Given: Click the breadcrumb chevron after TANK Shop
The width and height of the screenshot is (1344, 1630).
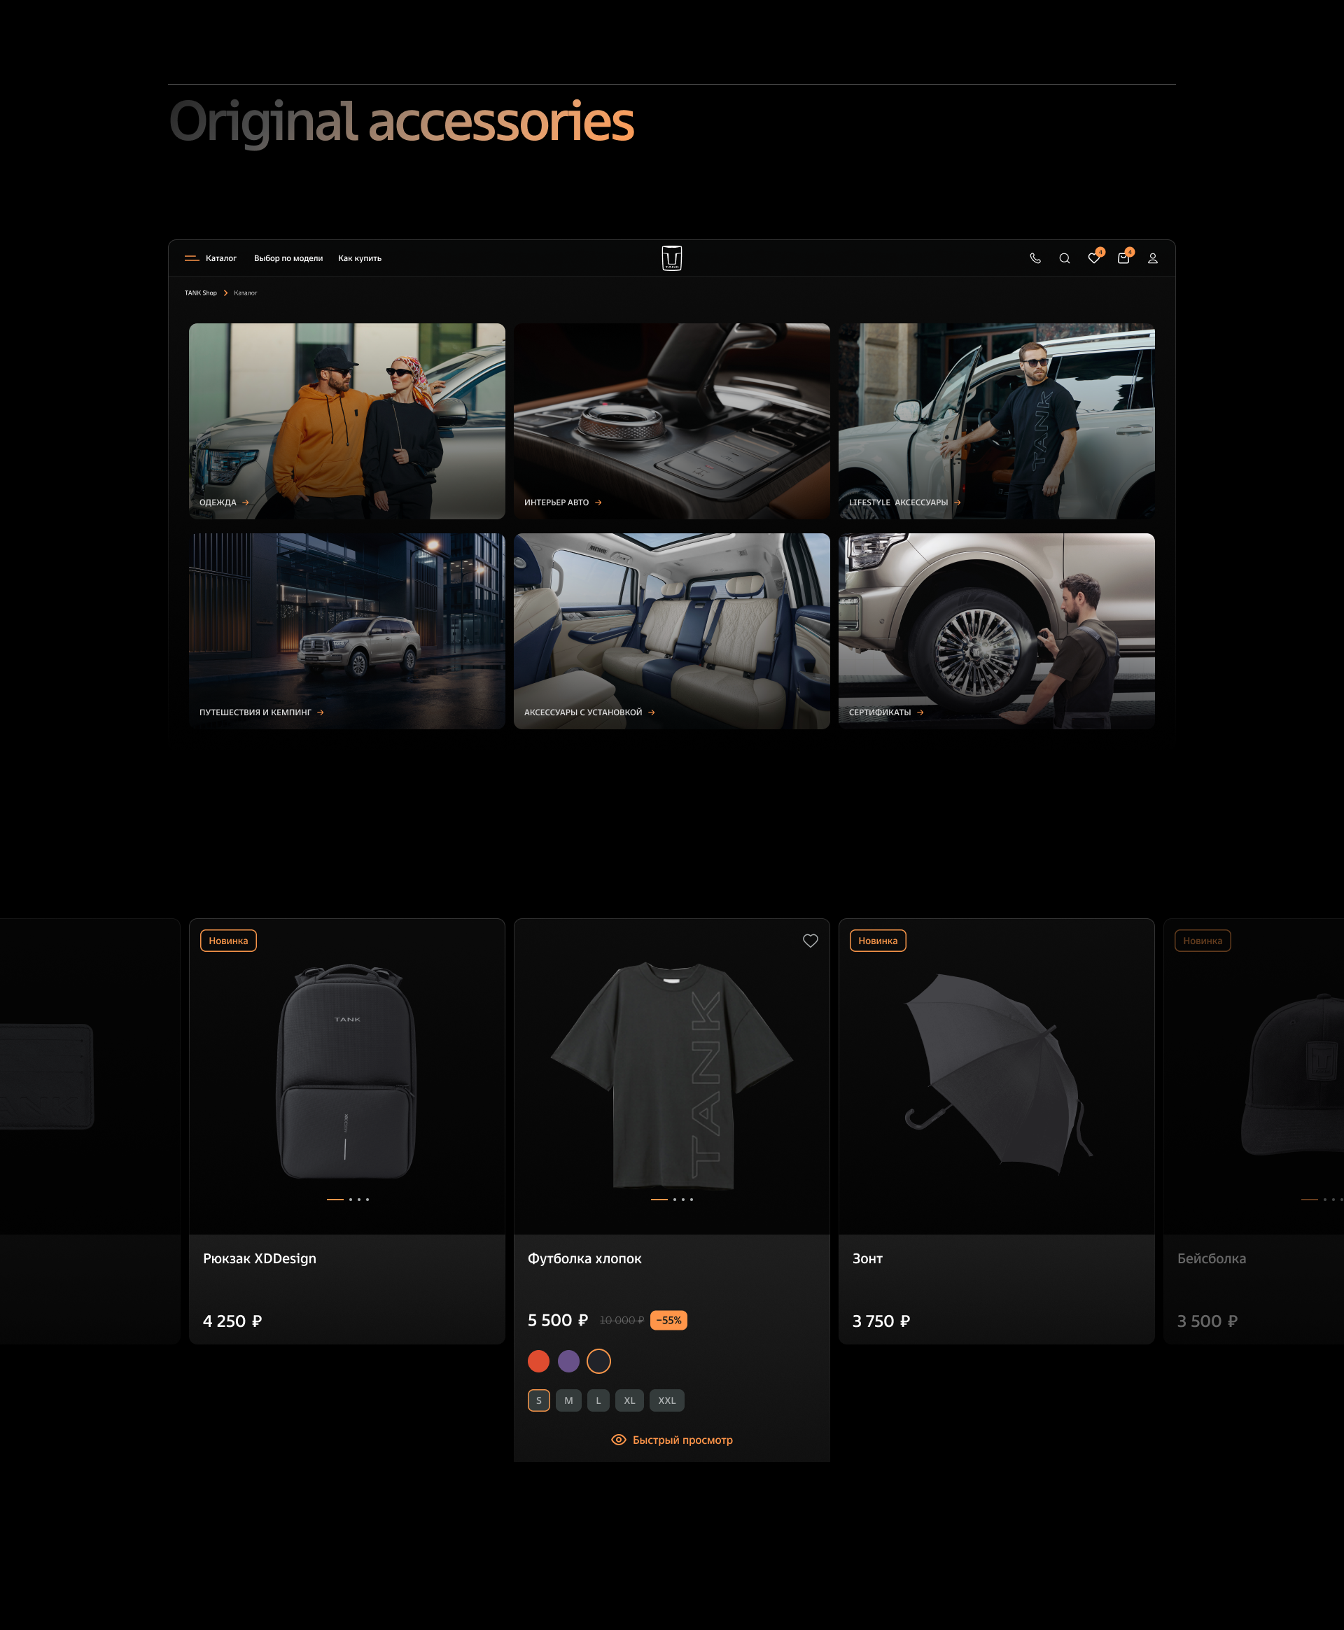Looking at the screenshot, I should click(x=225, y=293).
